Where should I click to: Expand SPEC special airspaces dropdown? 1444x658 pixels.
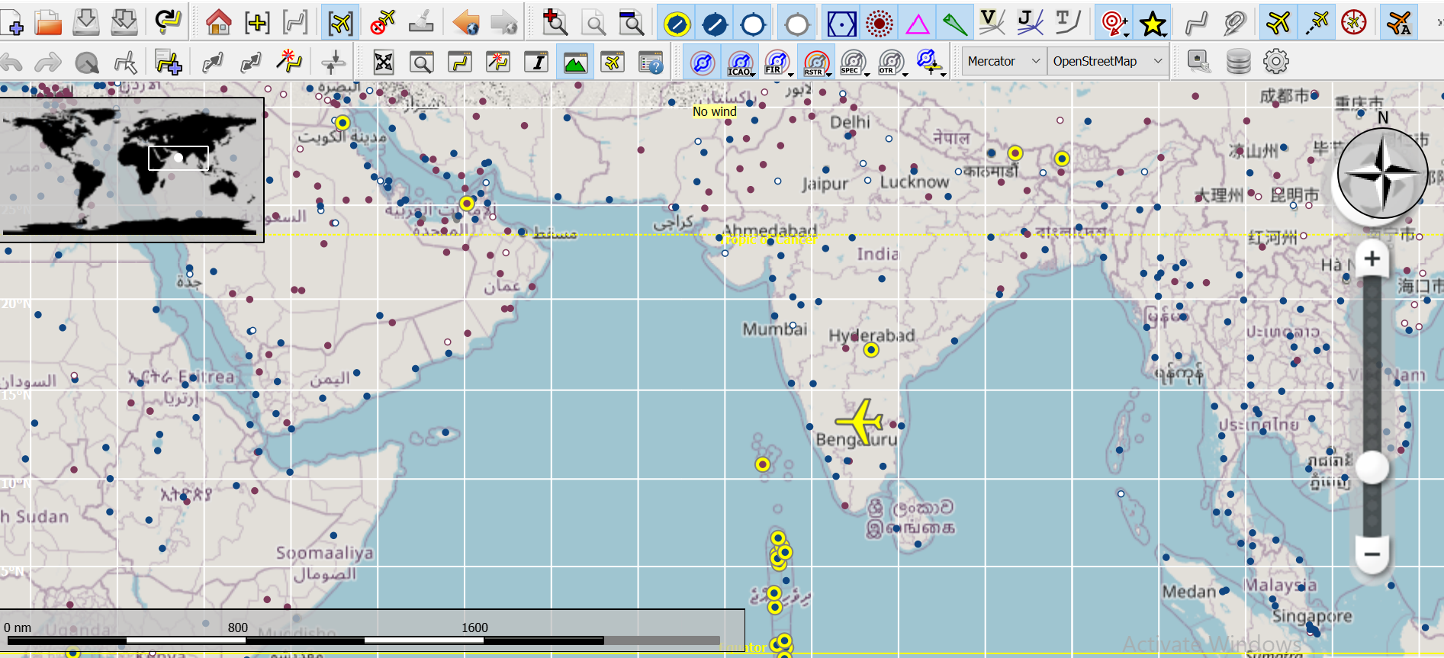click(x=867, y=74)
